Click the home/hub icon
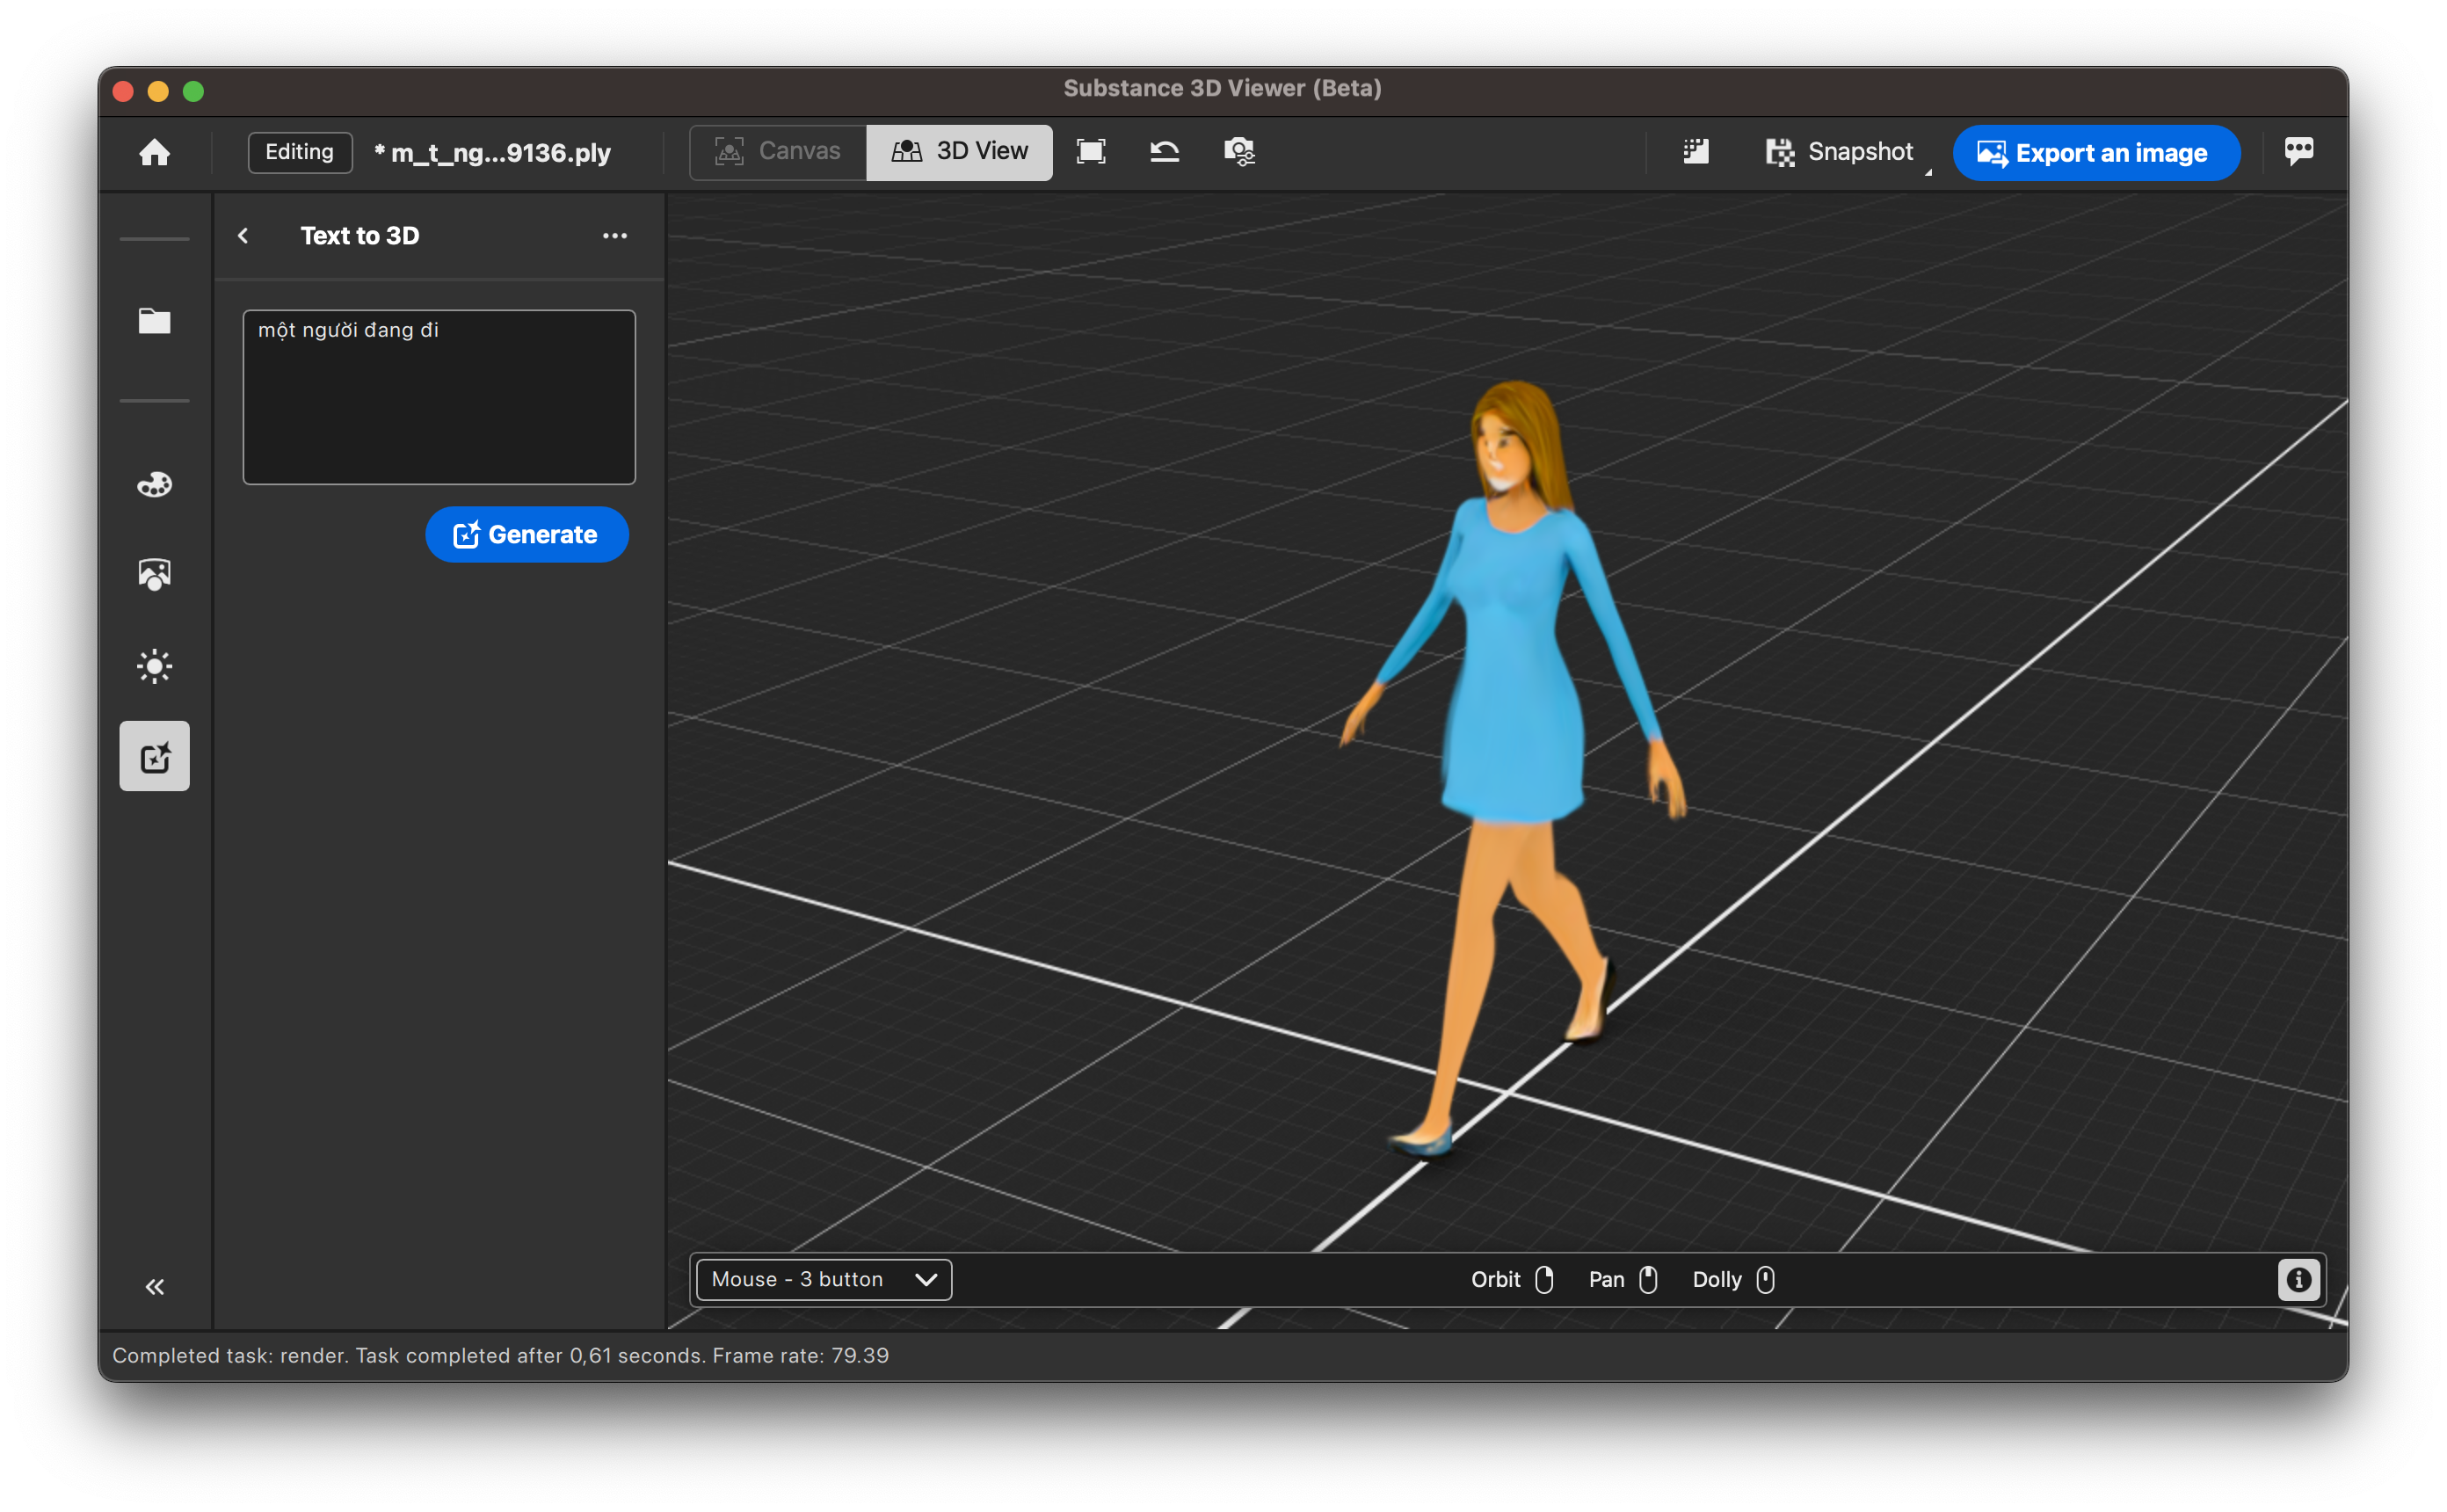Viewport: 2447px width, 1512px height. [156, 152]
